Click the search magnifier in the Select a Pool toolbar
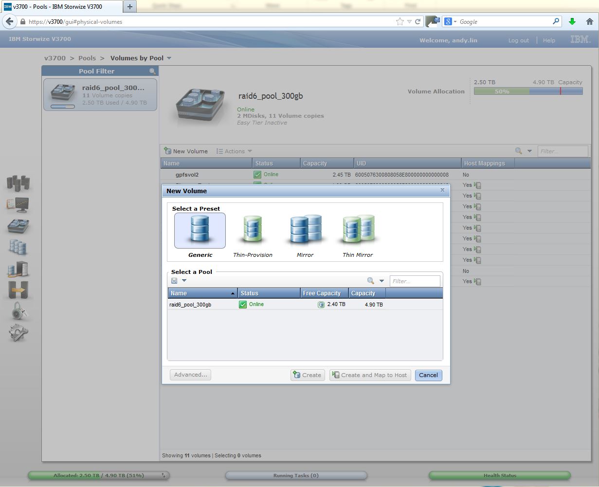This screenshot has width=599, height=487. point(371,281)
